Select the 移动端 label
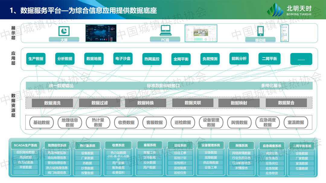The height and width of the screenshot is (183, 326). 260,40
